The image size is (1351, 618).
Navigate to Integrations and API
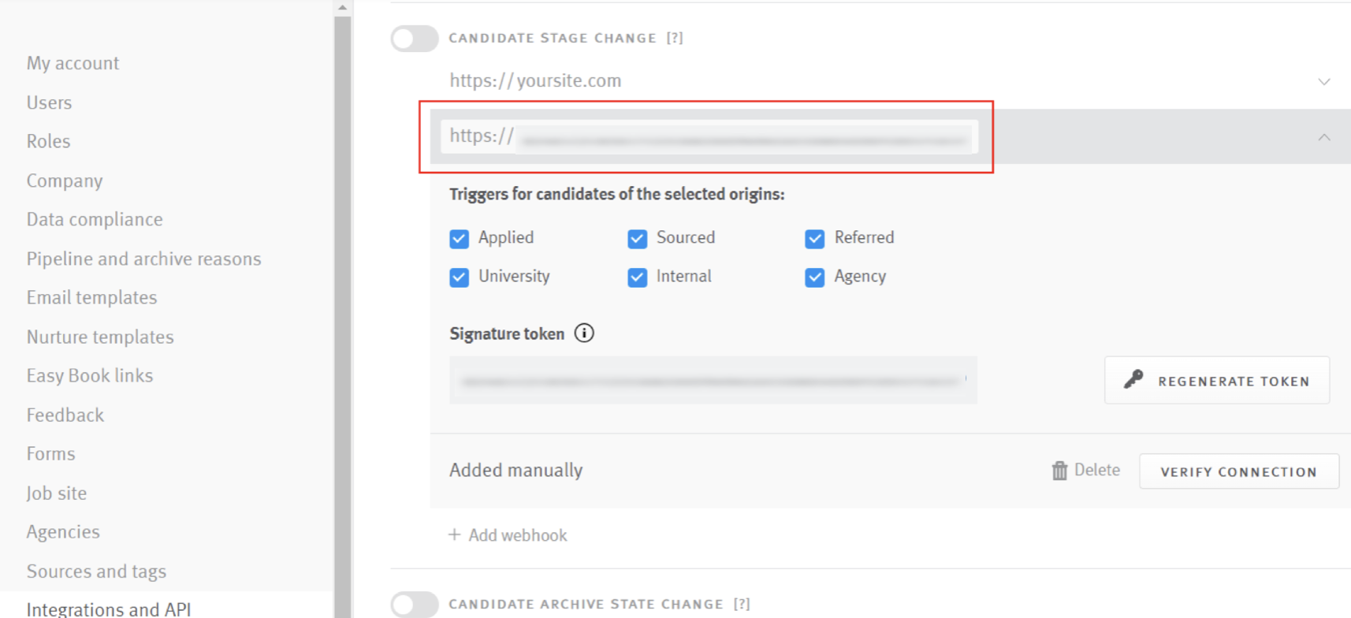pyautogui.click(x=108, y=607)
